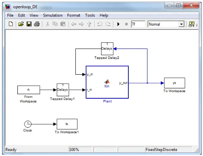Stop simulation with the square stop button
This screenshot has width=203, height=156.
[126, 24]
